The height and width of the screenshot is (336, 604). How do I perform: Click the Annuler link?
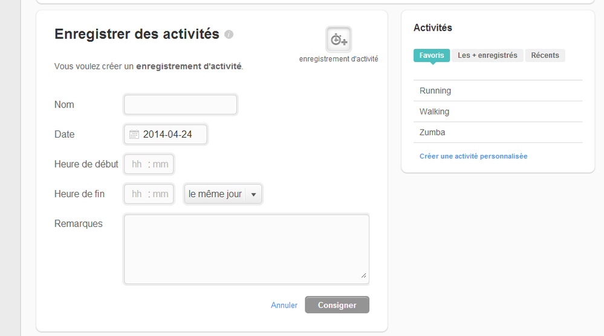pos(284,305)
